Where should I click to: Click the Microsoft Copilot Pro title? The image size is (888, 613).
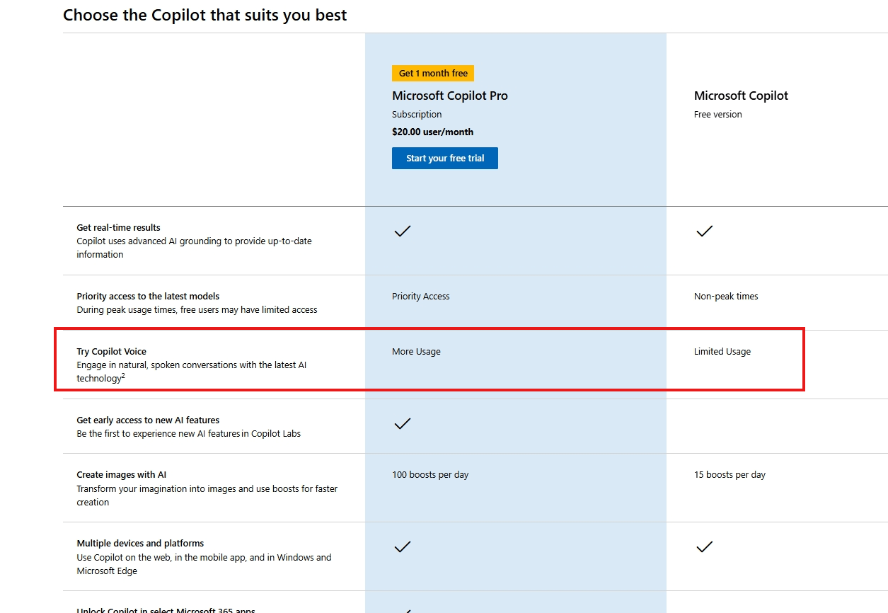450,96
